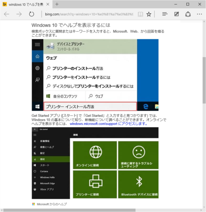Click the browser Forward arrow
This screenshot has height=212, width=206.
click(19, 14)
